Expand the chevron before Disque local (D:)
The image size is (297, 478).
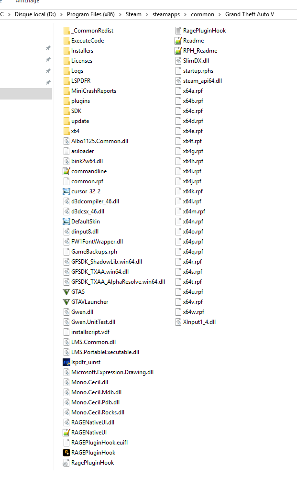coord(9,14)
